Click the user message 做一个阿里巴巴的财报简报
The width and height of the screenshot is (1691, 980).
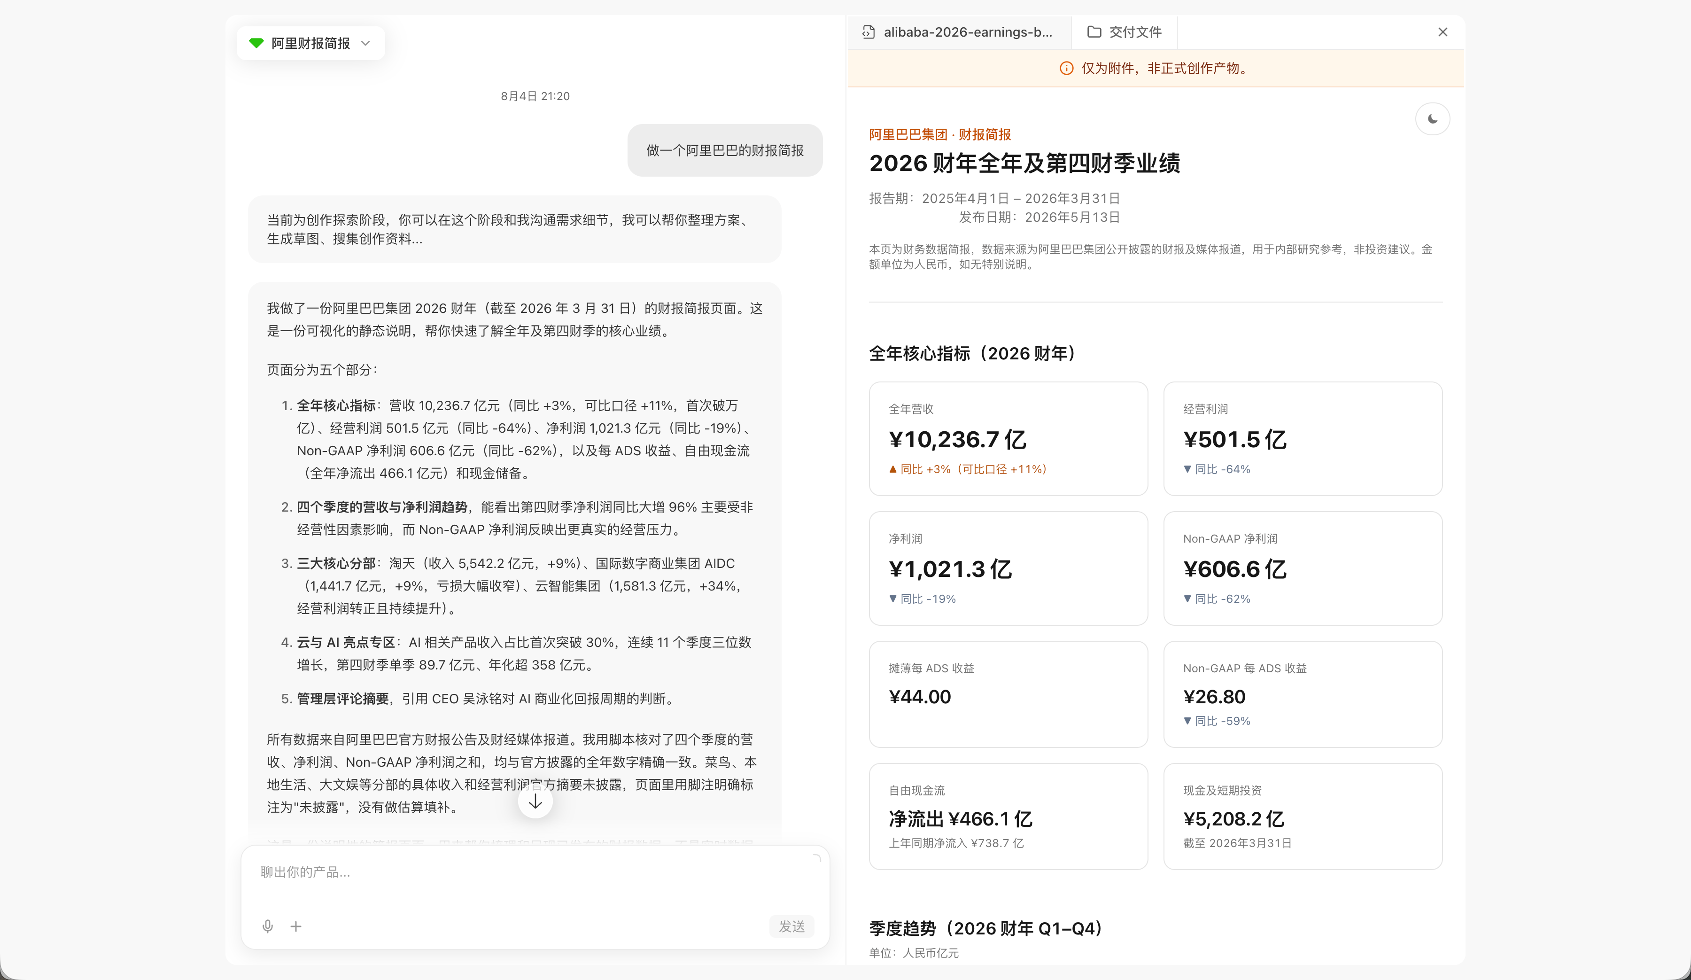[x=725, y=150]
